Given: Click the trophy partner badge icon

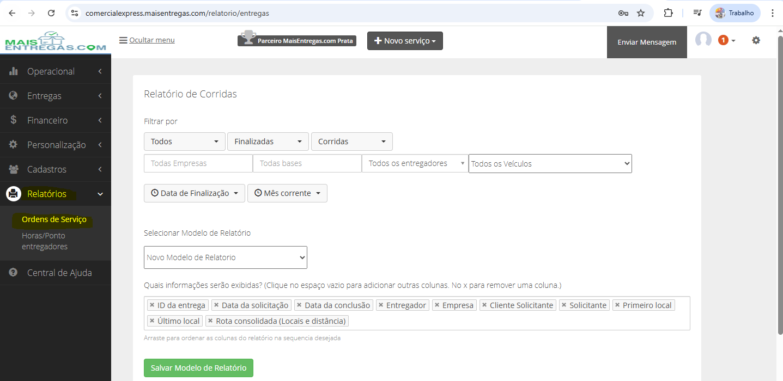Looking at the screenshot, I should point(248,38).
